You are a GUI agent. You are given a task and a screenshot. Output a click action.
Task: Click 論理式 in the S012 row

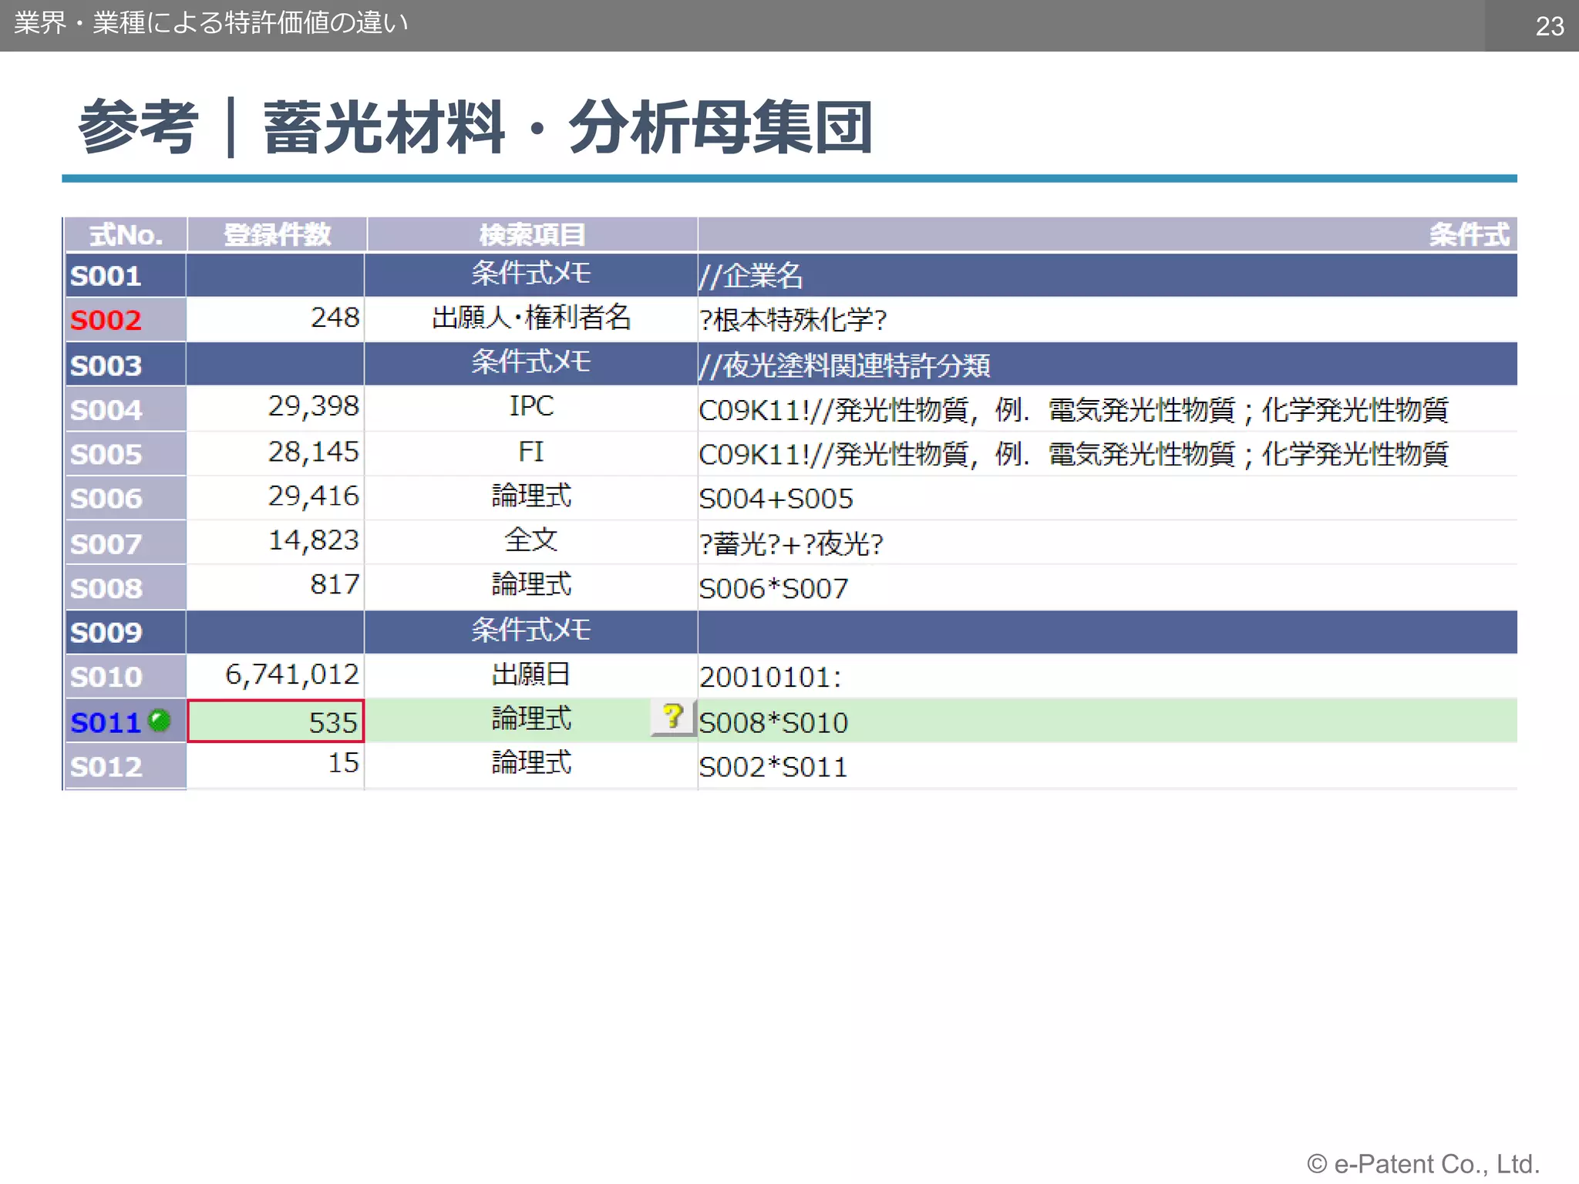click(531, 762)
